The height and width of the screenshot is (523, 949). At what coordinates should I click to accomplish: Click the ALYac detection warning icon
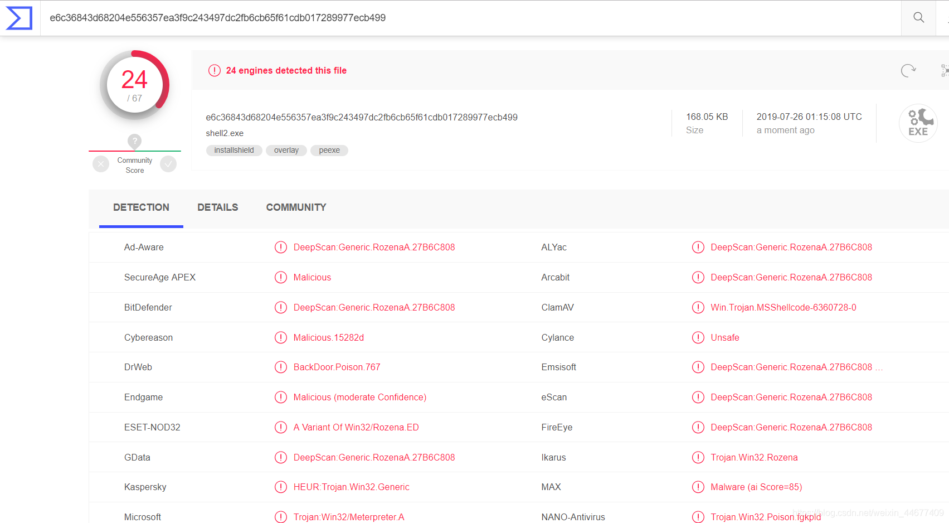[x=698, y=247]
